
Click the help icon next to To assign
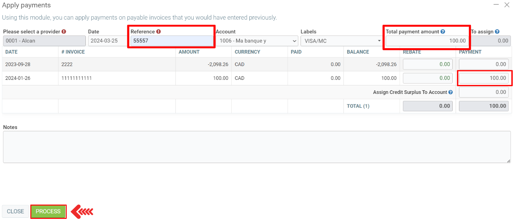(497, 32)
